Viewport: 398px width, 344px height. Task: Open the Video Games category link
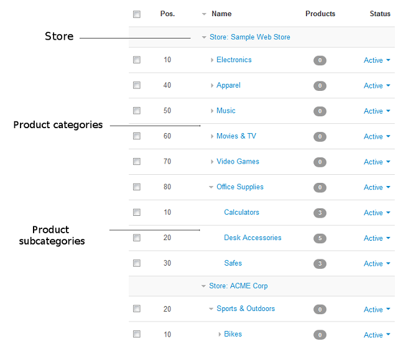pyautogui.click(x=238, y=162)
